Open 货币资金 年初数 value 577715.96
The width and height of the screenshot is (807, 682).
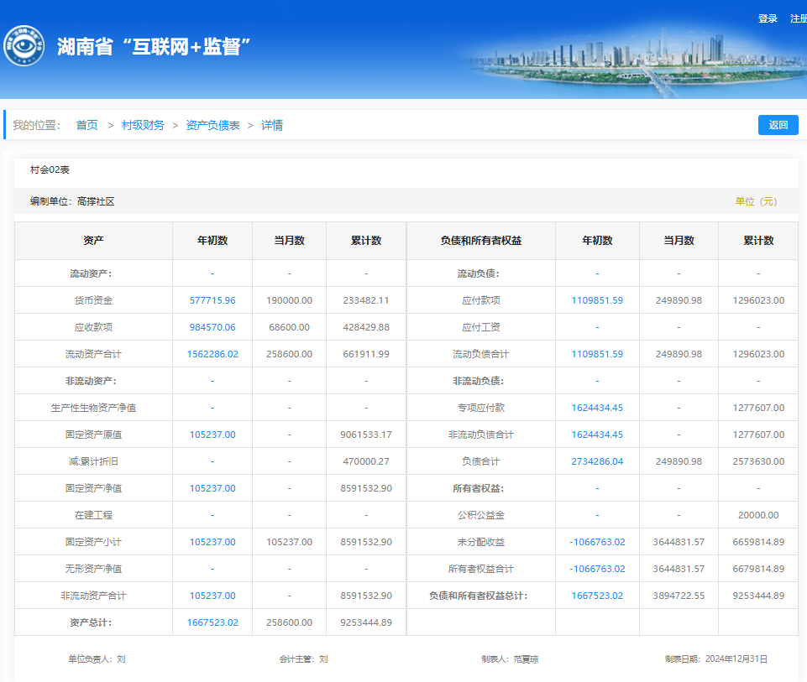(x=212, y=300)
